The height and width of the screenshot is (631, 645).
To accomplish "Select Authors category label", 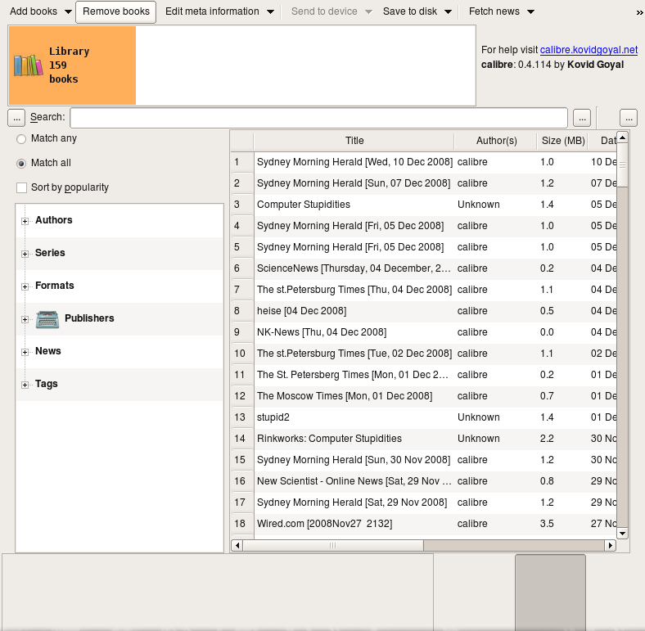I will point(54,220).
